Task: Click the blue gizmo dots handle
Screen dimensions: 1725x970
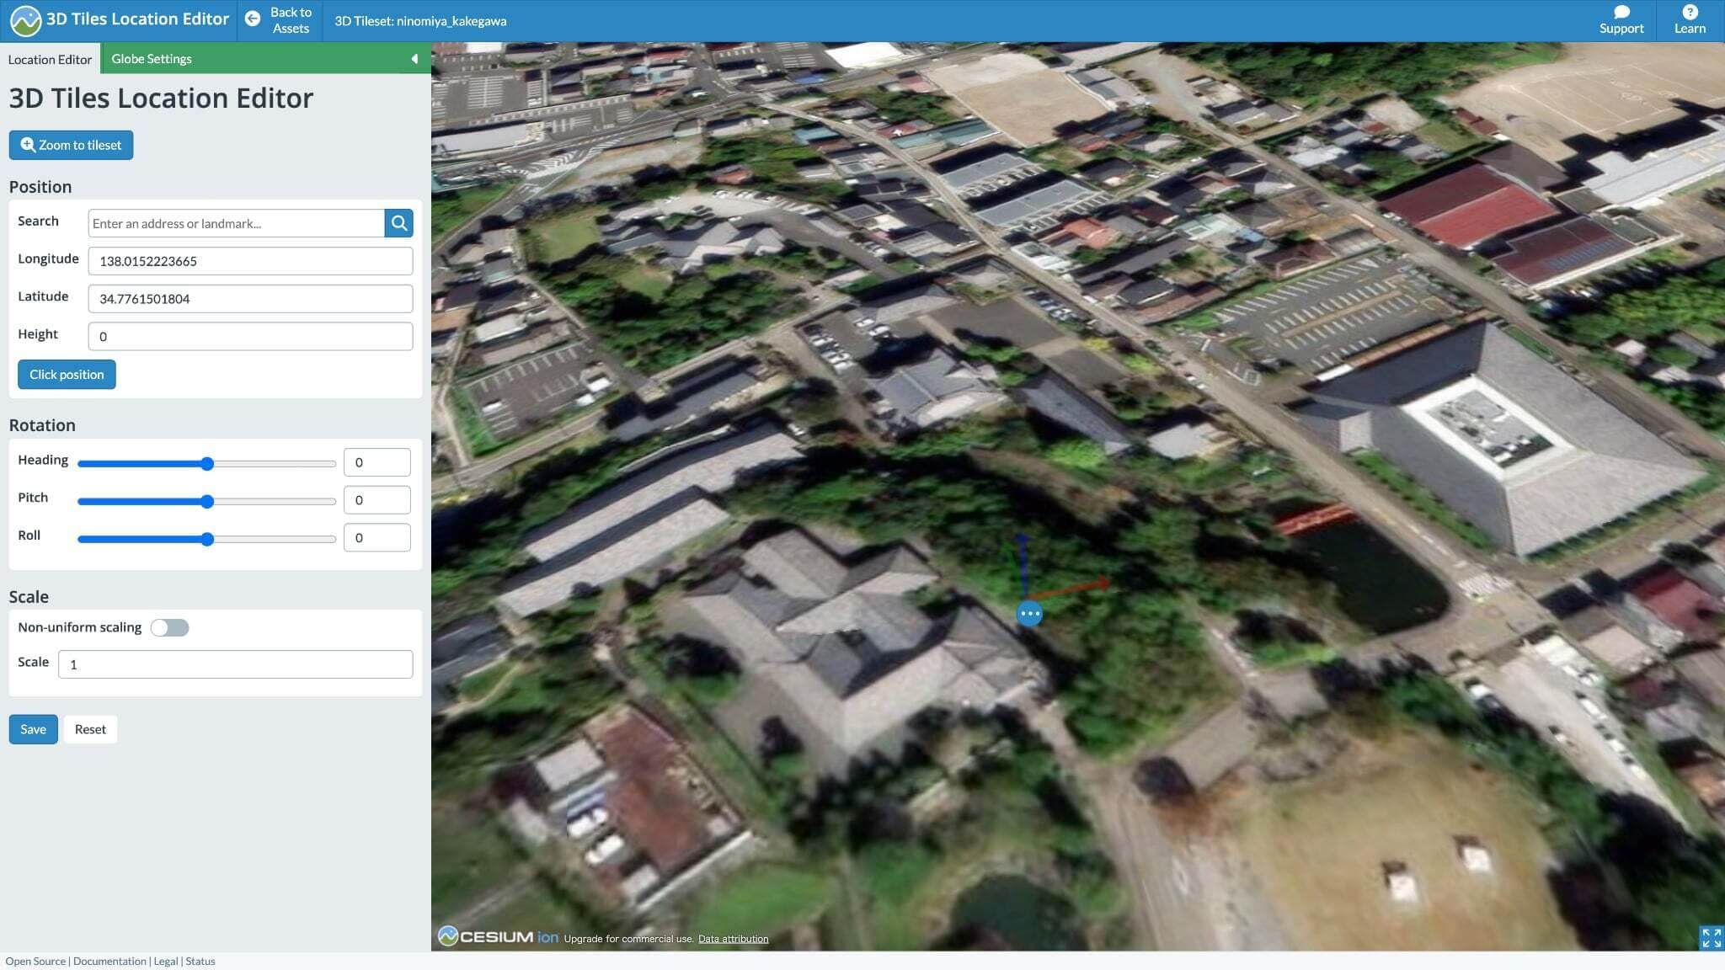Action: pos(1029,614)
